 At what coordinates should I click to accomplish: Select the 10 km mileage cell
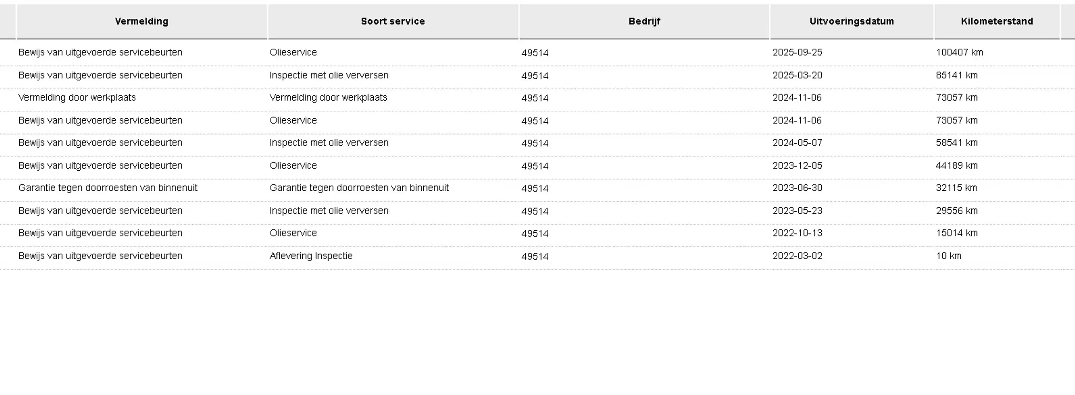click(948, 256)
